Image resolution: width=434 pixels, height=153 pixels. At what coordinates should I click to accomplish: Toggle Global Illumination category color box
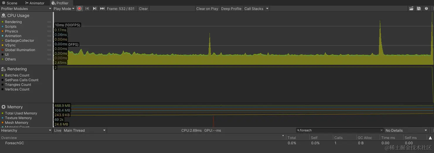point(2,50)
